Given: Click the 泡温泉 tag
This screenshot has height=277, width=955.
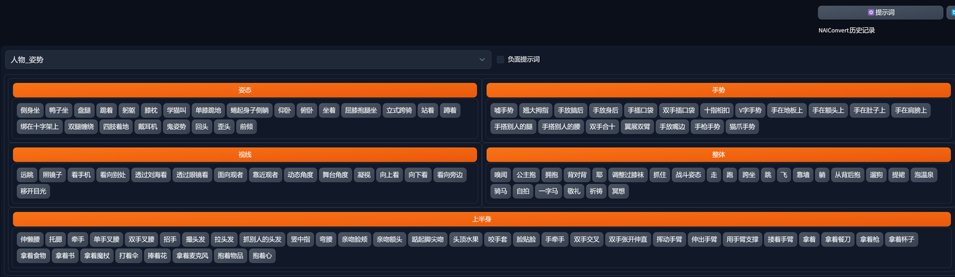Looking at the screenshot, I should coord(924,175).
